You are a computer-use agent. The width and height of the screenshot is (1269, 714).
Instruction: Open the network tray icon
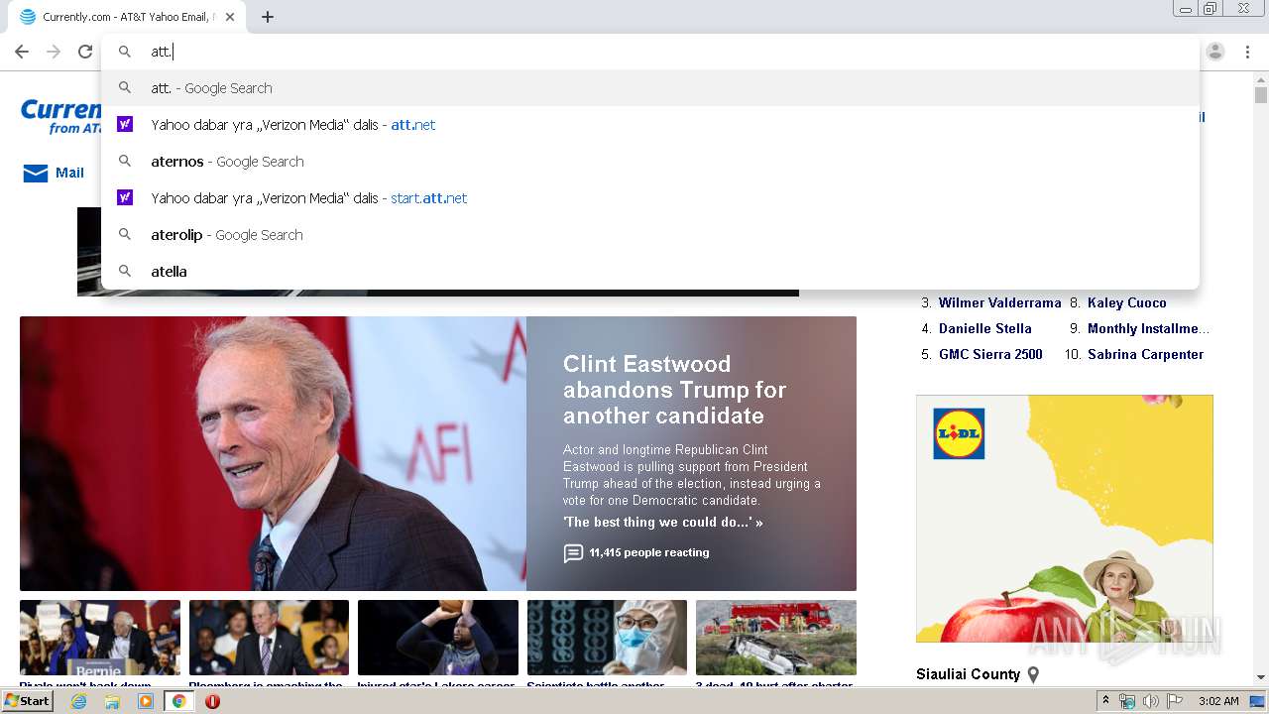click(1127, 701)
